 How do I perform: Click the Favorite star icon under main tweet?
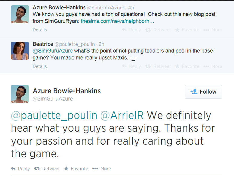pyautogui.click(x=66, y=168)
